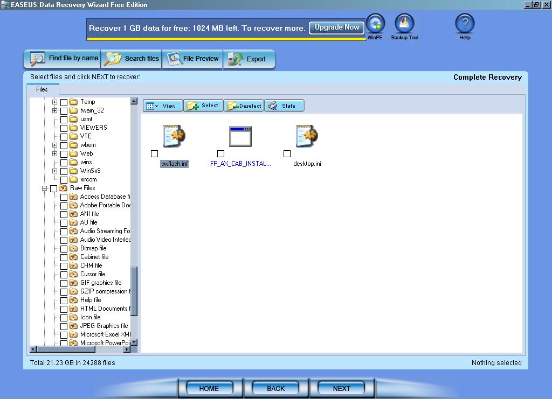Click the ANI file category icon
This screenshot has height=399, width=552.
click(73, 214)
